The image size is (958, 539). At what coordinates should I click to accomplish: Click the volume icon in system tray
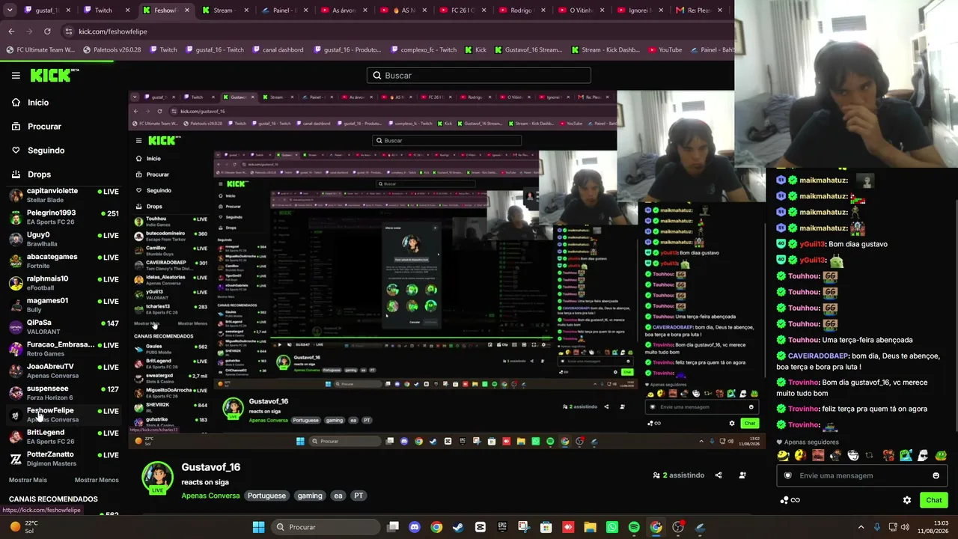[x=905, y=527]
